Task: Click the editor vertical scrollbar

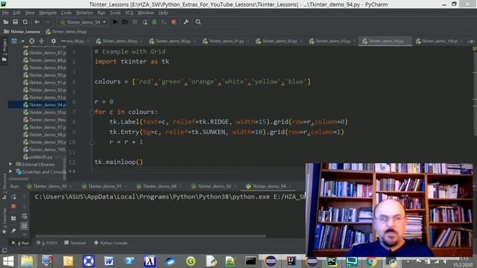Action: tap(475, 94)
